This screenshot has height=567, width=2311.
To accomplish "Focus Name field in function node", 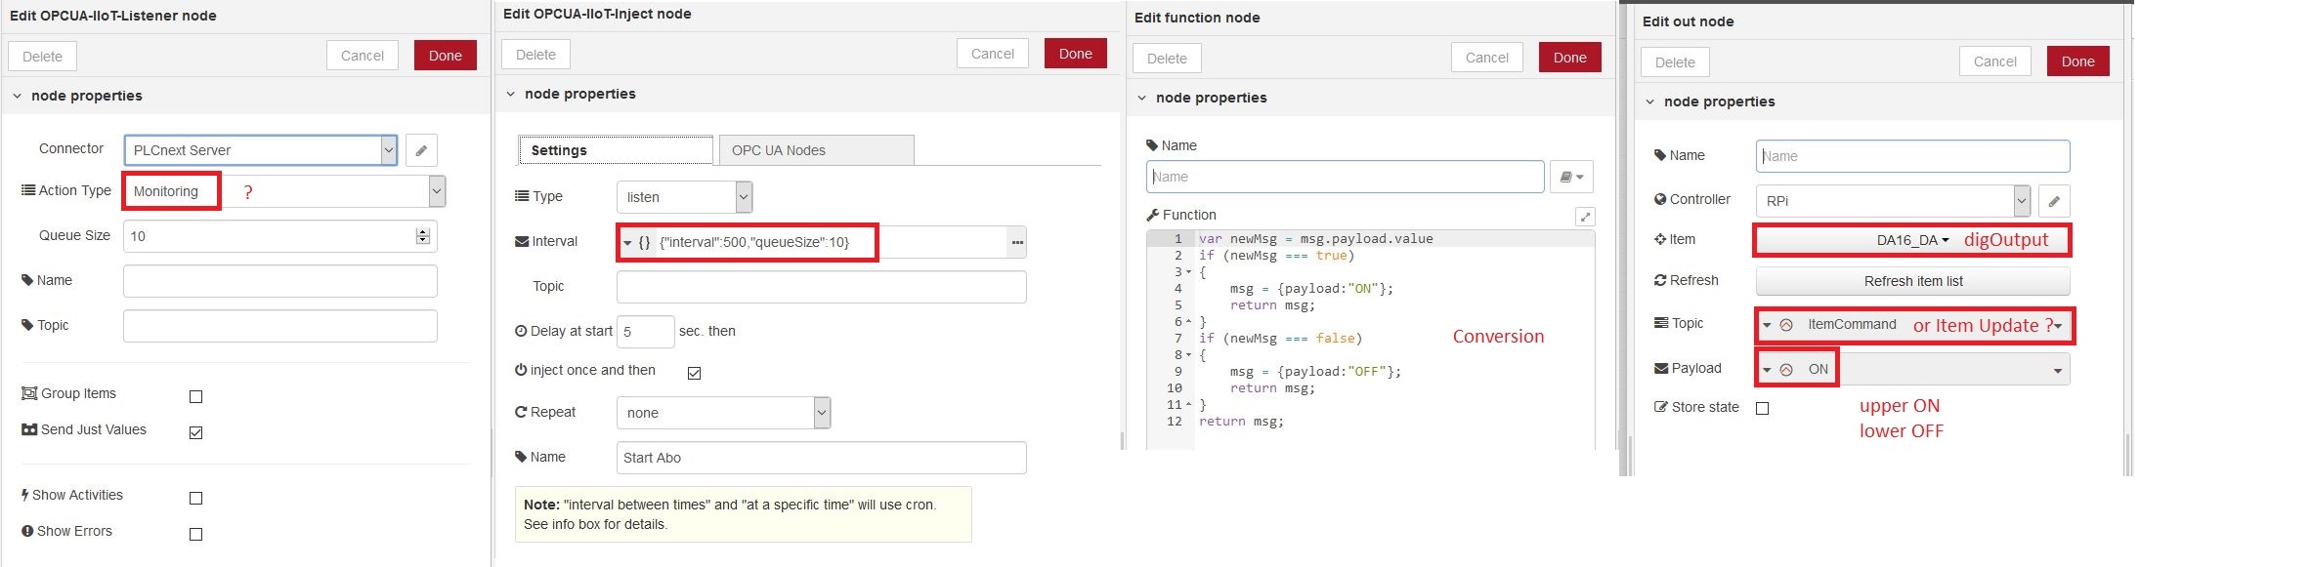I will coord(1345,177).
